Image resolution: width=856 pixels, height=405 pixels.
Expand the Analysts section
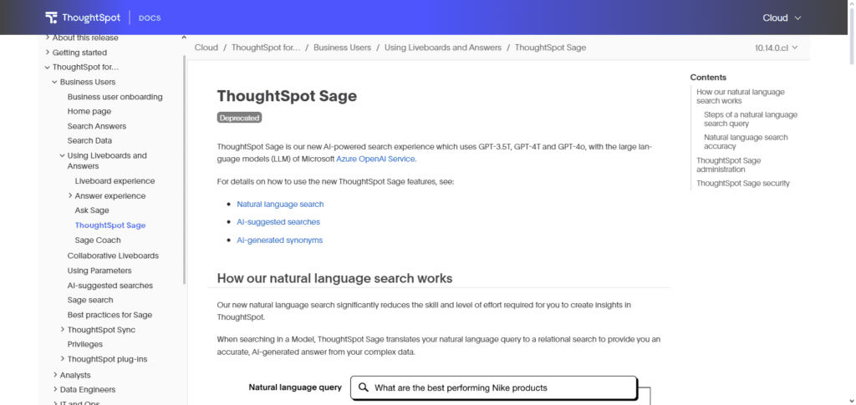point(55,375)
